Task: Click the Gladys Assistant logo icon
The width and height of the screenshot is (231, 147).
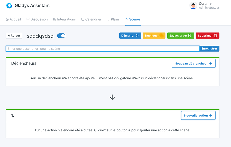Action: (x=9, y=5)
